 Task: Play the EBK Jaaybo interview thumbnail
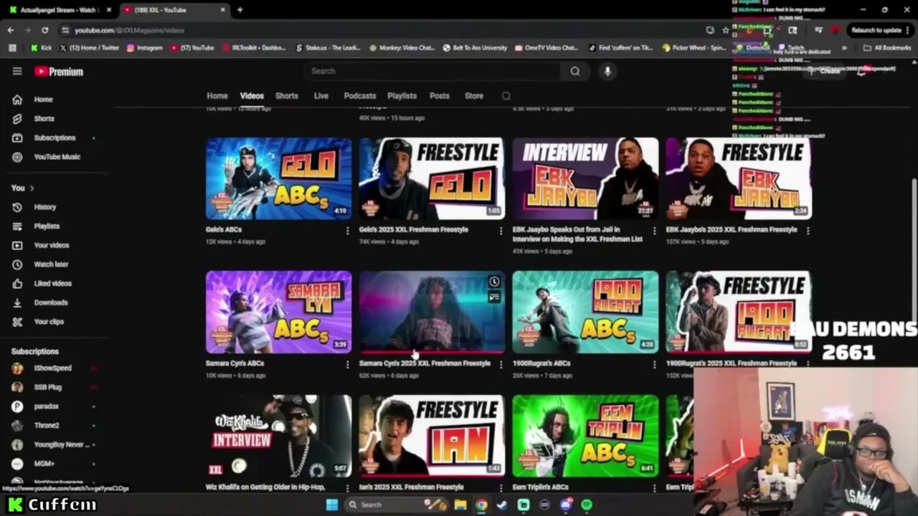pos(585,178)
